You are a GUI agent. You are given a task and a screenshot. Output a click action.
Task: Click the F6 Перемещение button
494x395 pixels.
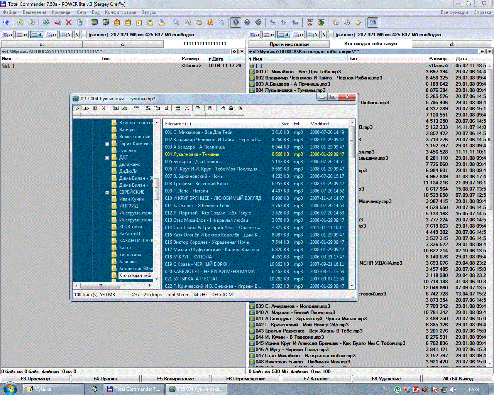click(x=246, y=379)
